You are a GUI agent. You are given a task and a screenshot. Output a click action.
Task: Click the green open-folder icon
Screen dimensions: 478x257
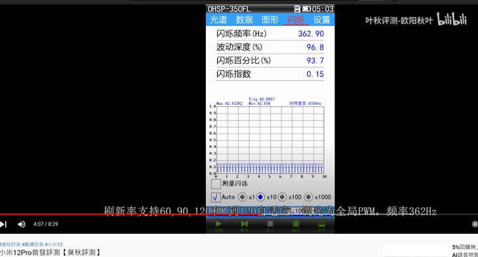point(321,224)
